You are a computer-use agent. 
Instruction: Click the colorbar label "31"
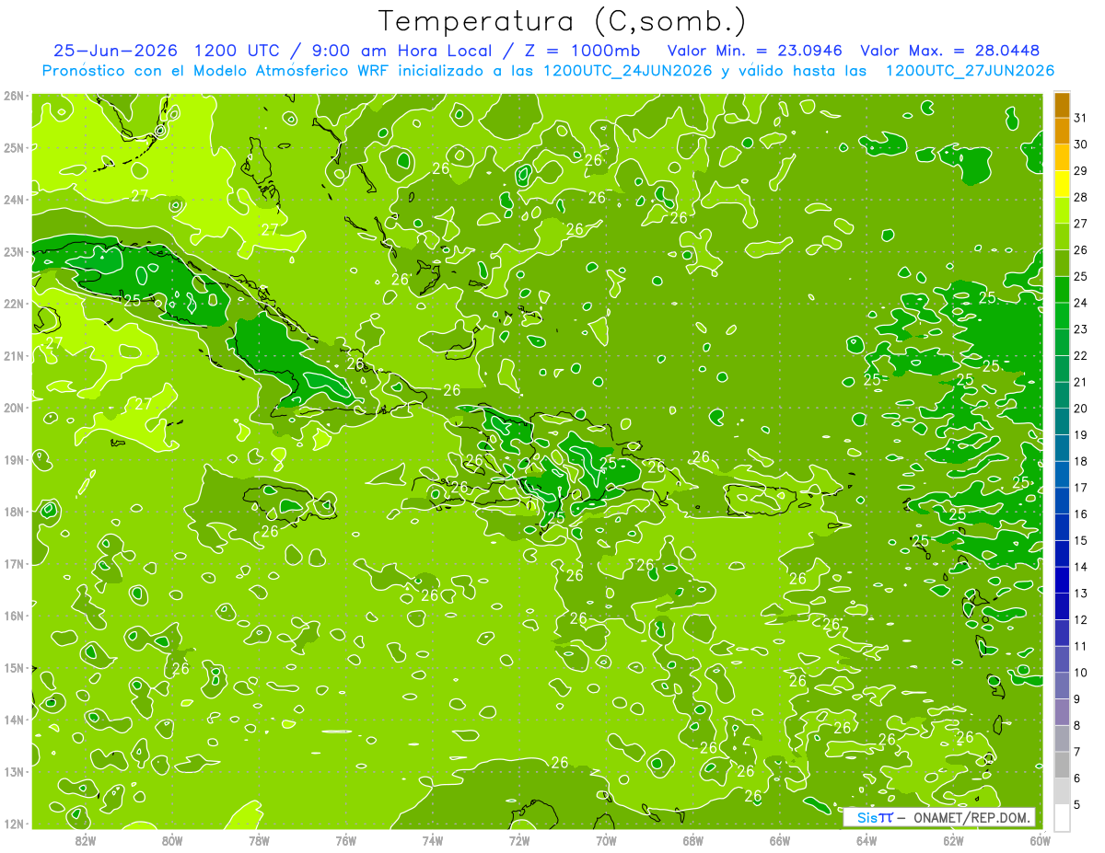(1080, 118)
